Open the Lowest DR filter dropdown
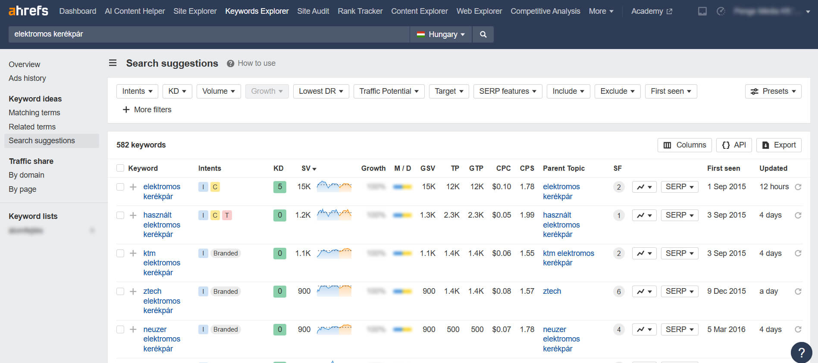Screen dimensions: 818x363 [x=321, y=91]
